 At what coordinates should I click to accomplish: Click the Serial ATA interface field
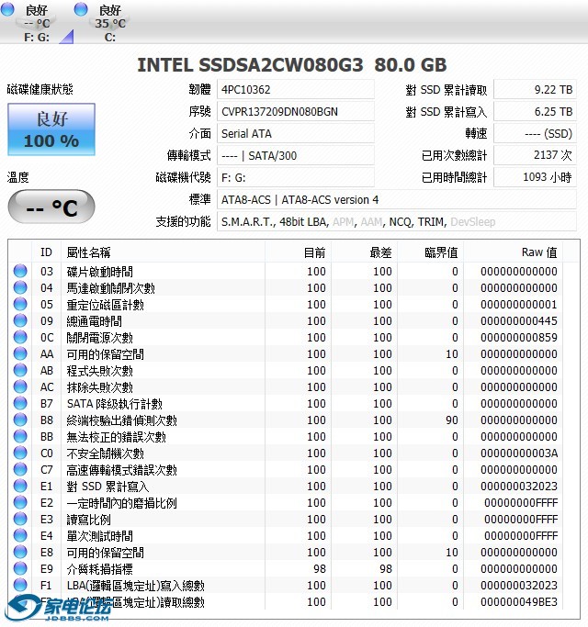(x=295, y=133)
